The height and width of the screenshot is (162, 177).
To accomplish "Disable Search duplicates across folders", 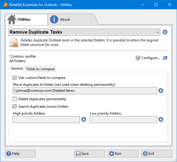I will 15,106.
